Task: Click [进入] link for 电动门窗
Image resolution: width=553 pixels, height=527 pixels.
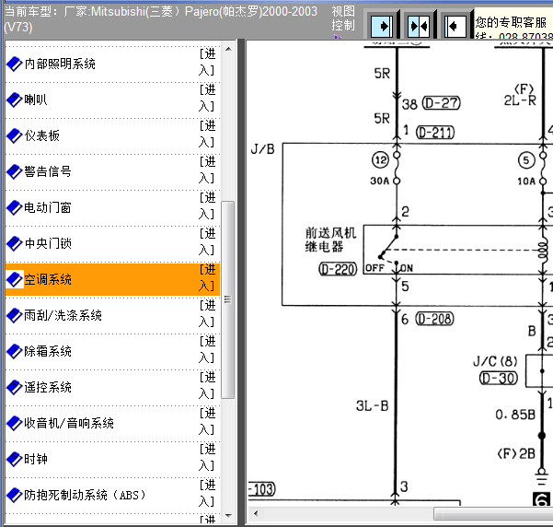Action: tap(207, 206)
